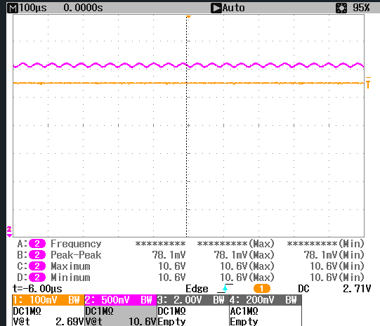Click the Auto run-mode play icon
The height and width of the screenshot is (326, 380).
(216, 8)
